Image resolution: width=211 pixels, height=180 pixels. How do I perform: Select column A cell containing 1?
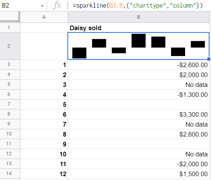click(x=44, y=65)
